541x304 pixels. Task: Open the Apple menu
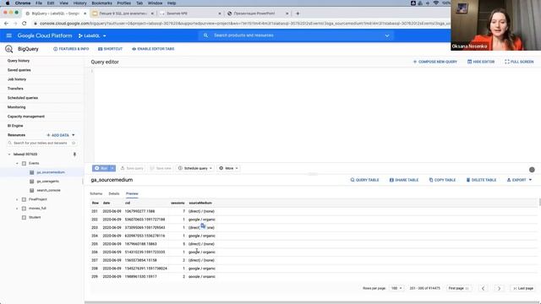tap(8, 3)
